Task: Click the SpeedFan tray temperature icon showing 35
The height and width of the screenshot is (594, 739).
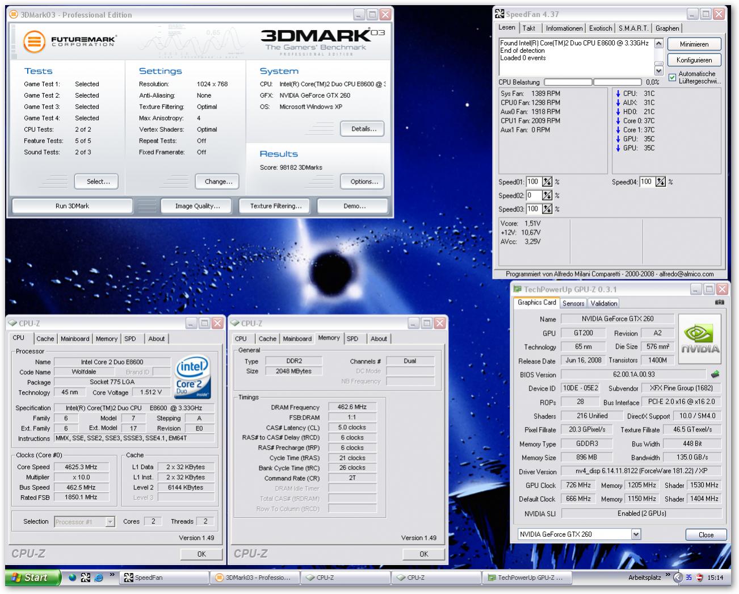Action: (688, 578)
